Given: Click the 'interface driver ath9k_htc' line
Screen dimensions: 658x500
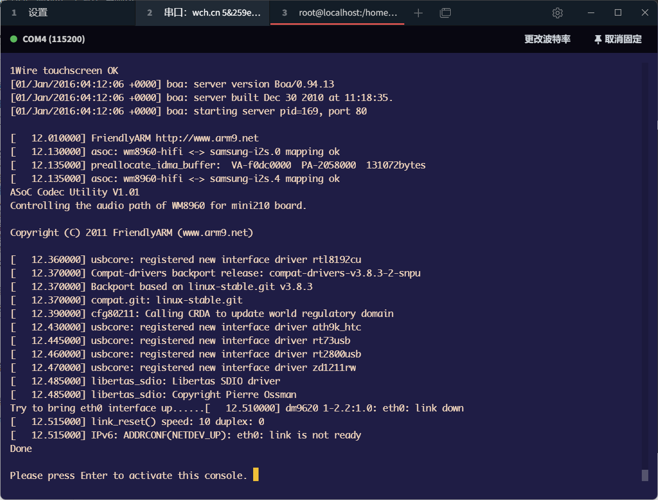Looking at the screenshot, I should tap(186, 327).
